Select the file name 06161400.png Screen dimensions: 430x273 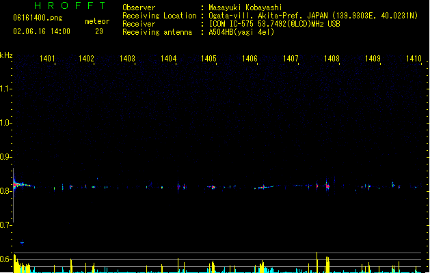point(38,18)
